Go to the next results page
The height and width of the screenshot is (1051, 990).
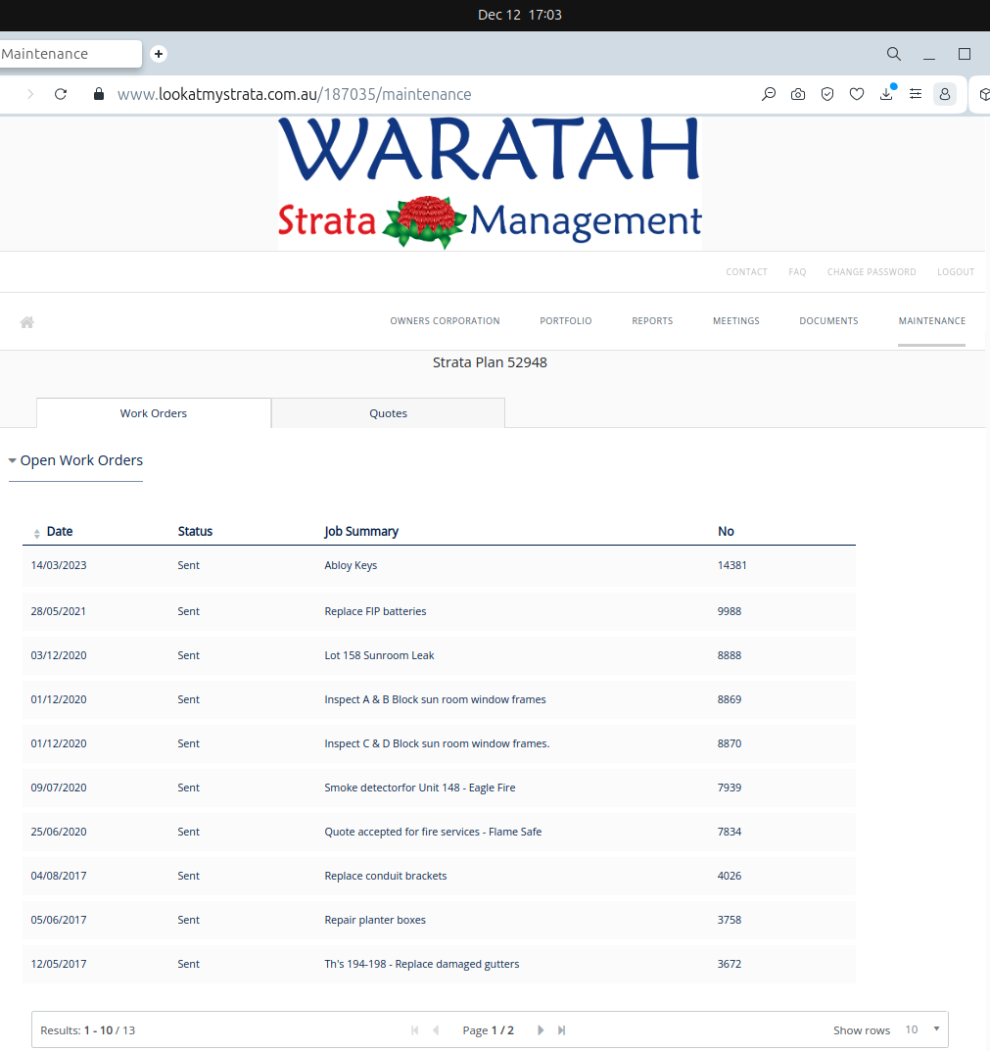point(541,1030)
